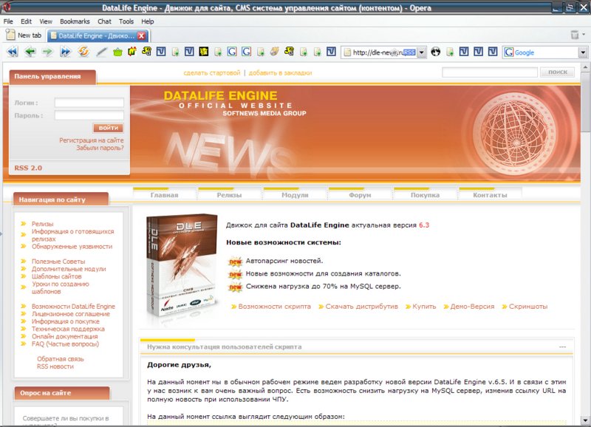
Task: Click the войти login button
Action: tap(108, 128)
